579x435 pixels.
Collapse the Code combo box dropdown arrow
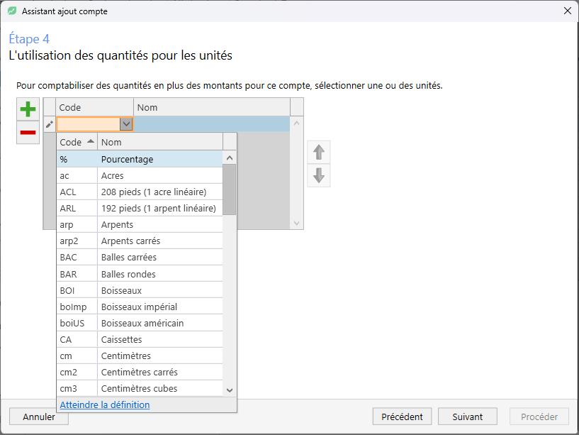coord(126,124)
